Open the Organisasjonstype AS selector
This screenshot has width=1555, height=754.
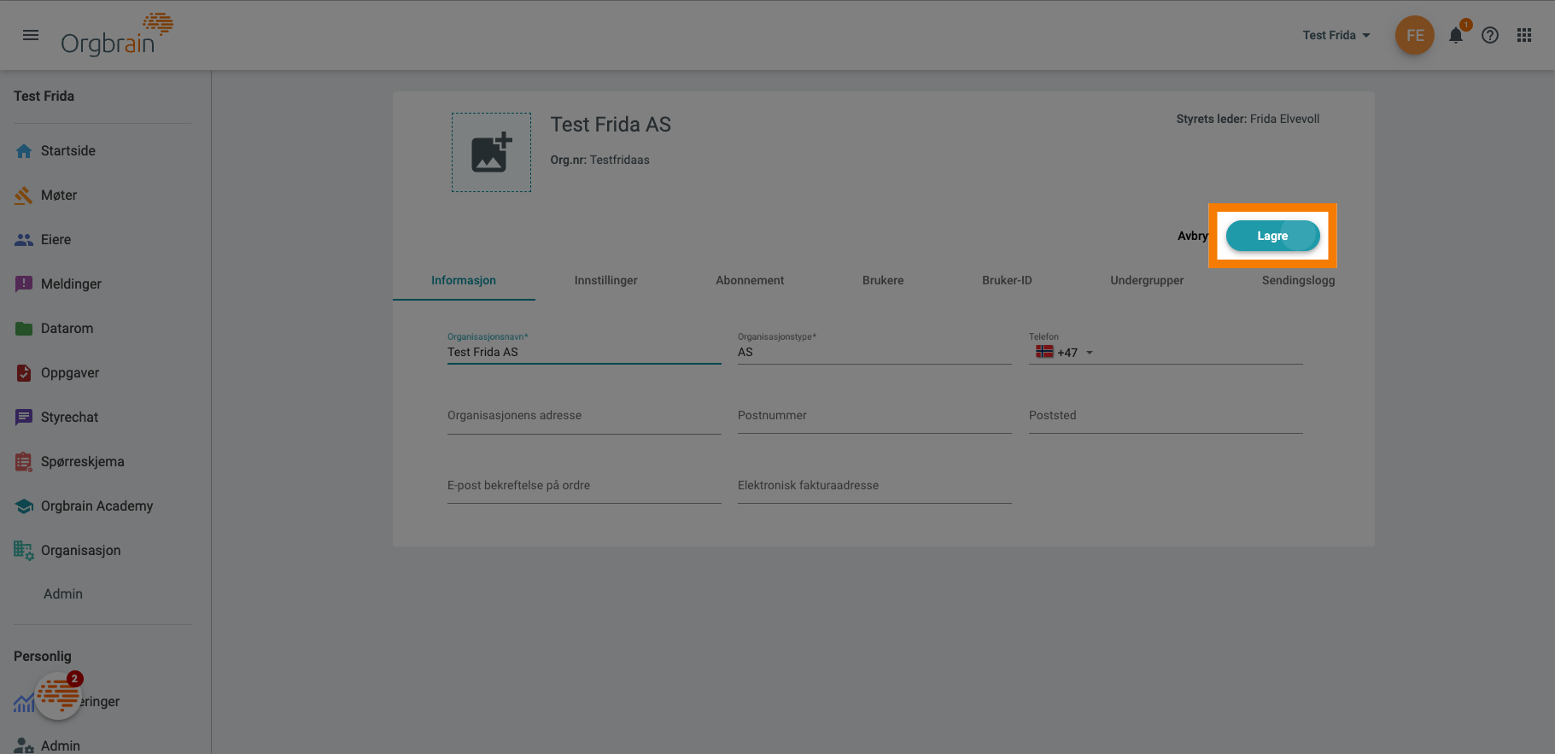tap(874, 352)
